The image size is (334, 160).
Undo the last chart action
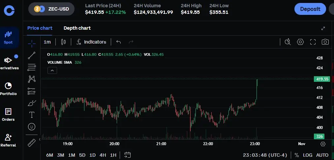click(118, 42)
